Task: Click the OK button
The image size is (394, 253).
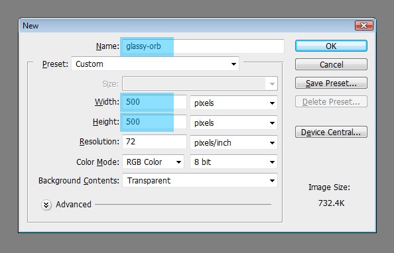Action: [331, 46]
